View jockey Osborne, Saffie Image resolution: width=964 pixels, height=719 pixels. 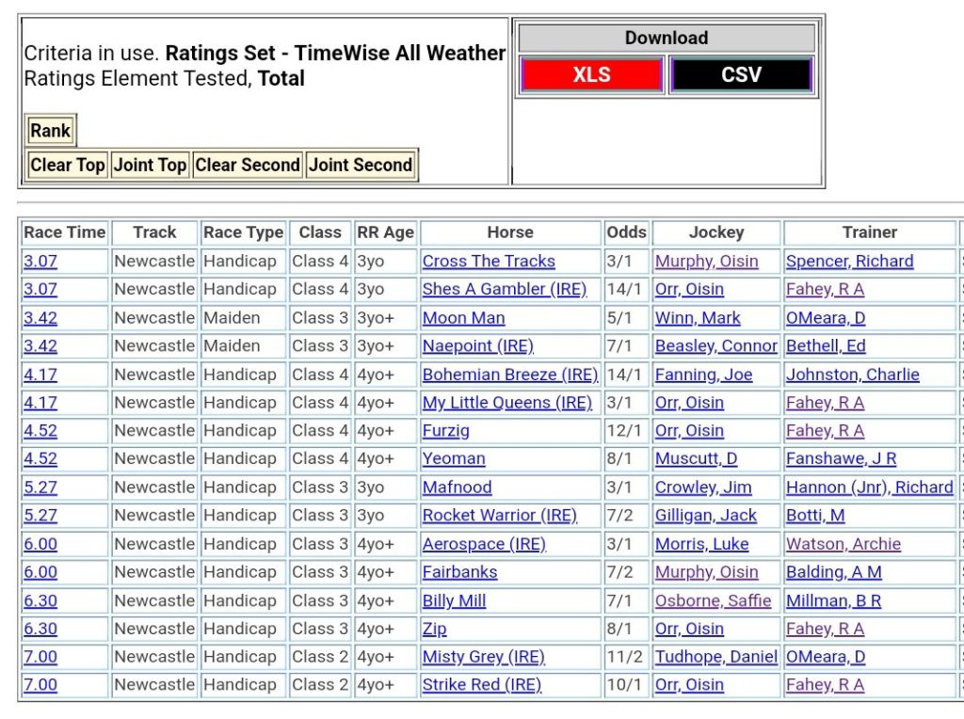[713, 600]
